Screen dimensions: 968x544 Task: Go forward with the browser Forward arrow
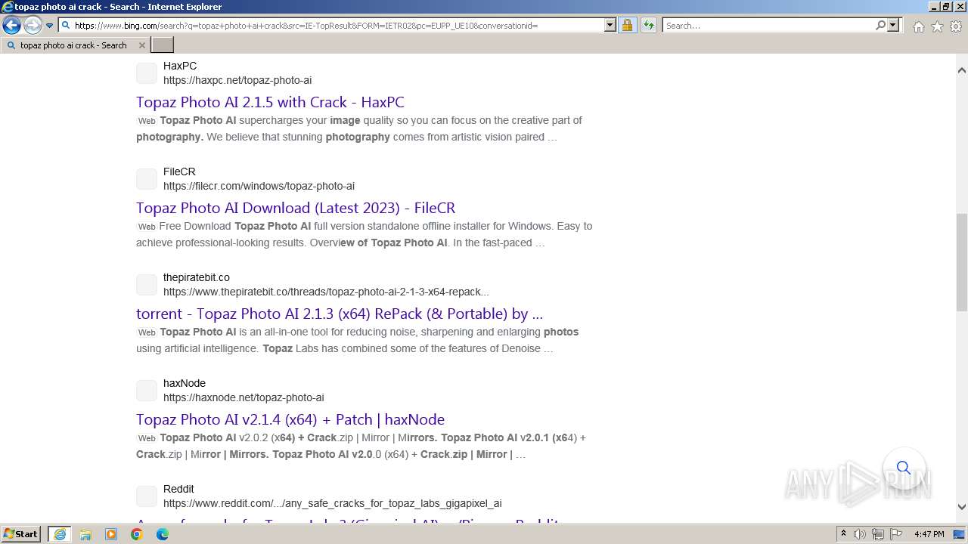click(32, 26)
